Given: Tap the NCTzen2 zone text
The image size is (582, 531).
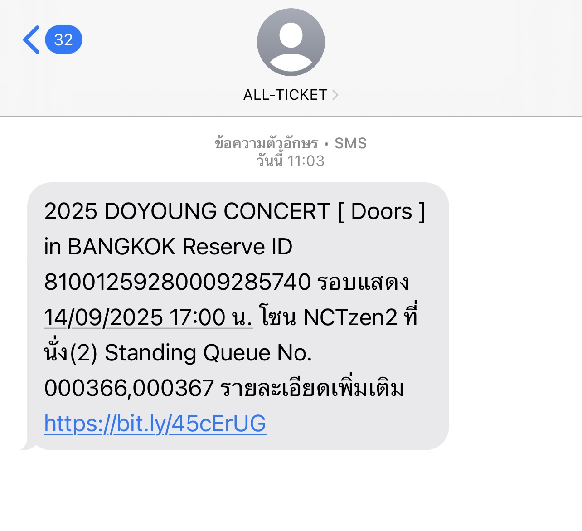Looking at the screenshot, I should pos(350,317).
